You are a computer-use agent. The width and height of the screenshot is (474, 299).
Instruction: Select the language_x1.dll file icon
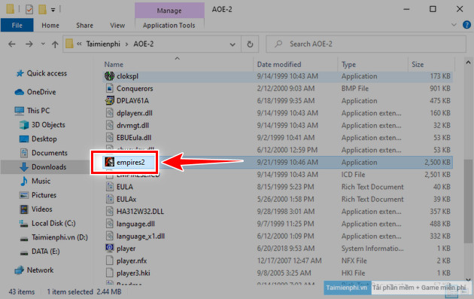point(109,236)
